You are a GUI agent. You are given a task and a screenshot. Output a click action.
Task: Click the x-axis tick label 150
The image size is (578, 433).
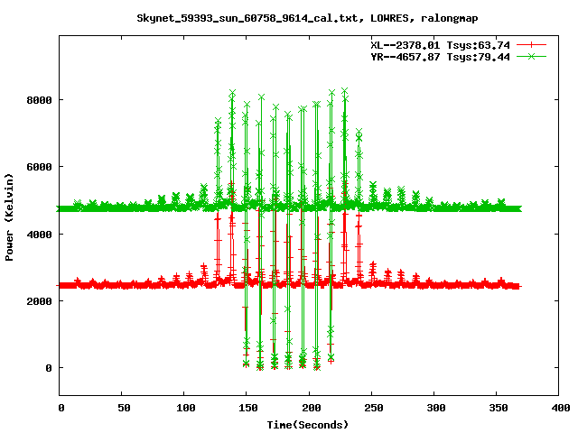pos(248,408)
